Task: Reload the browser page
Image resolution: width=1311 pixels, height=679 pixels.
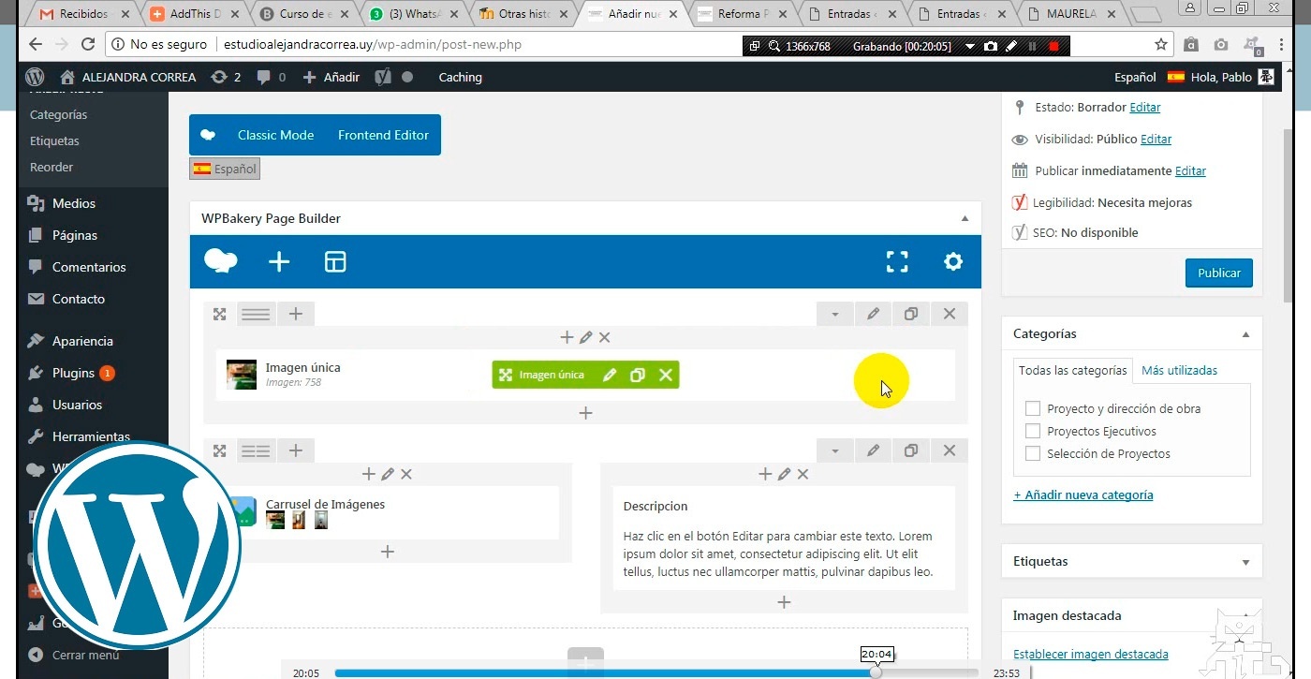Action: 88,44
